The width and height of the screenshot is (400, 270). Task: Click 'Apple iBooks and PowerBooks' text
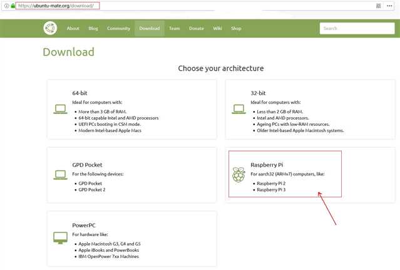point(109,250)
